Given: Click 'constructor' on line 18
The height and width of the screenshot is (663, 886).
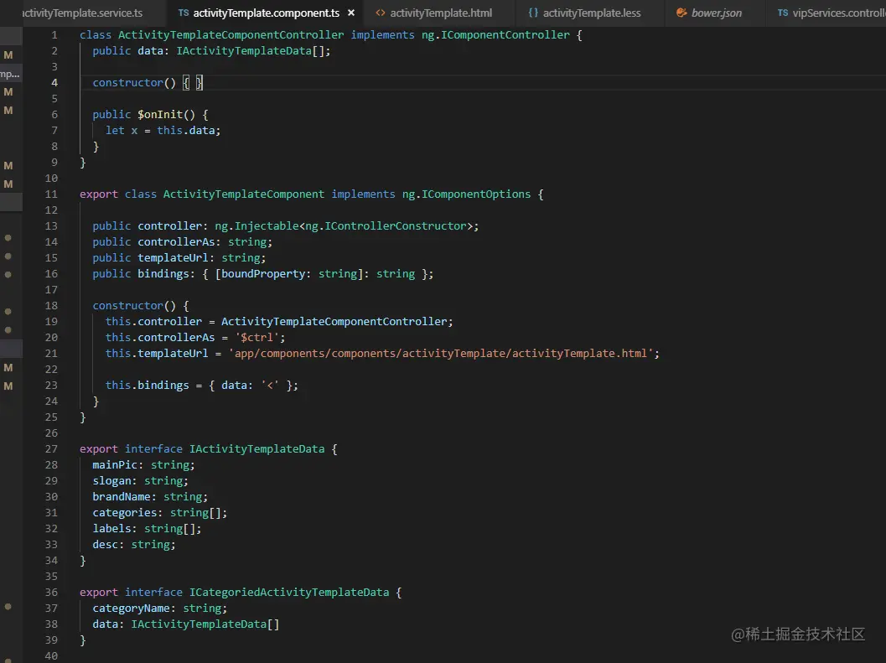Looking at the screenshot, I should pyautogui.click(x=127, y=305).
